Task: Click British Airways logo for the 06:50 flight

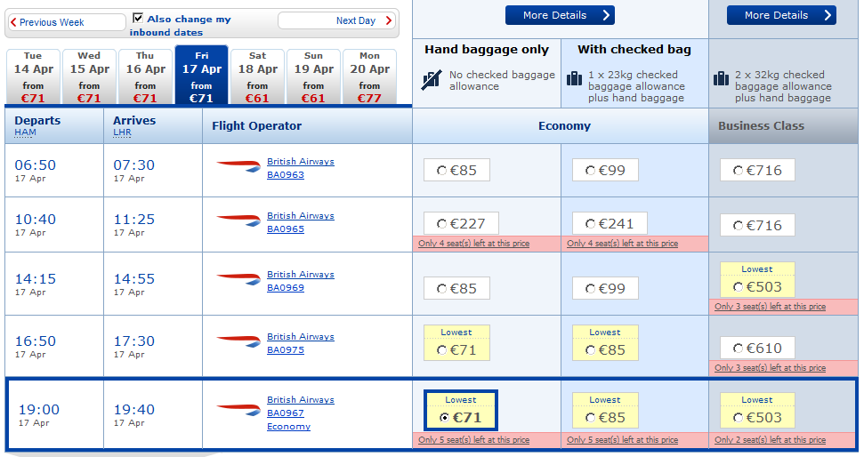Action: [x=238, y=166]
